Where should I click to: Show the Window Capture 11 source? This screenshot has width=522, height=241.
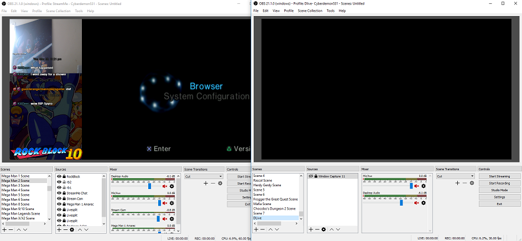tap(311, 176)
